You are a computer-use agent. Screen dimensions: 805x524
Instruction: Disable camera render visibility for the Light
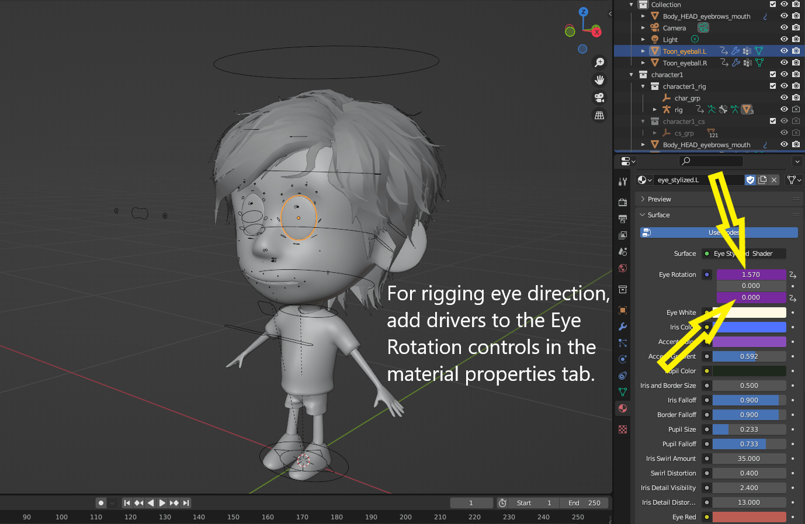796,39
